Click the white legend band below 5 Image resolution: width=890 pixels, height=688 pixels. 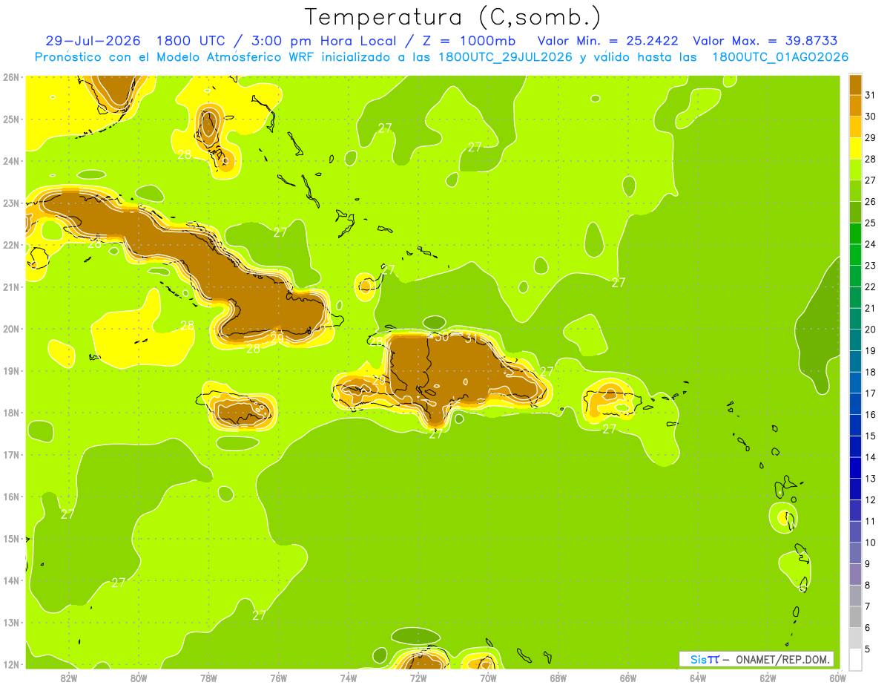click(x=855, y=658)
